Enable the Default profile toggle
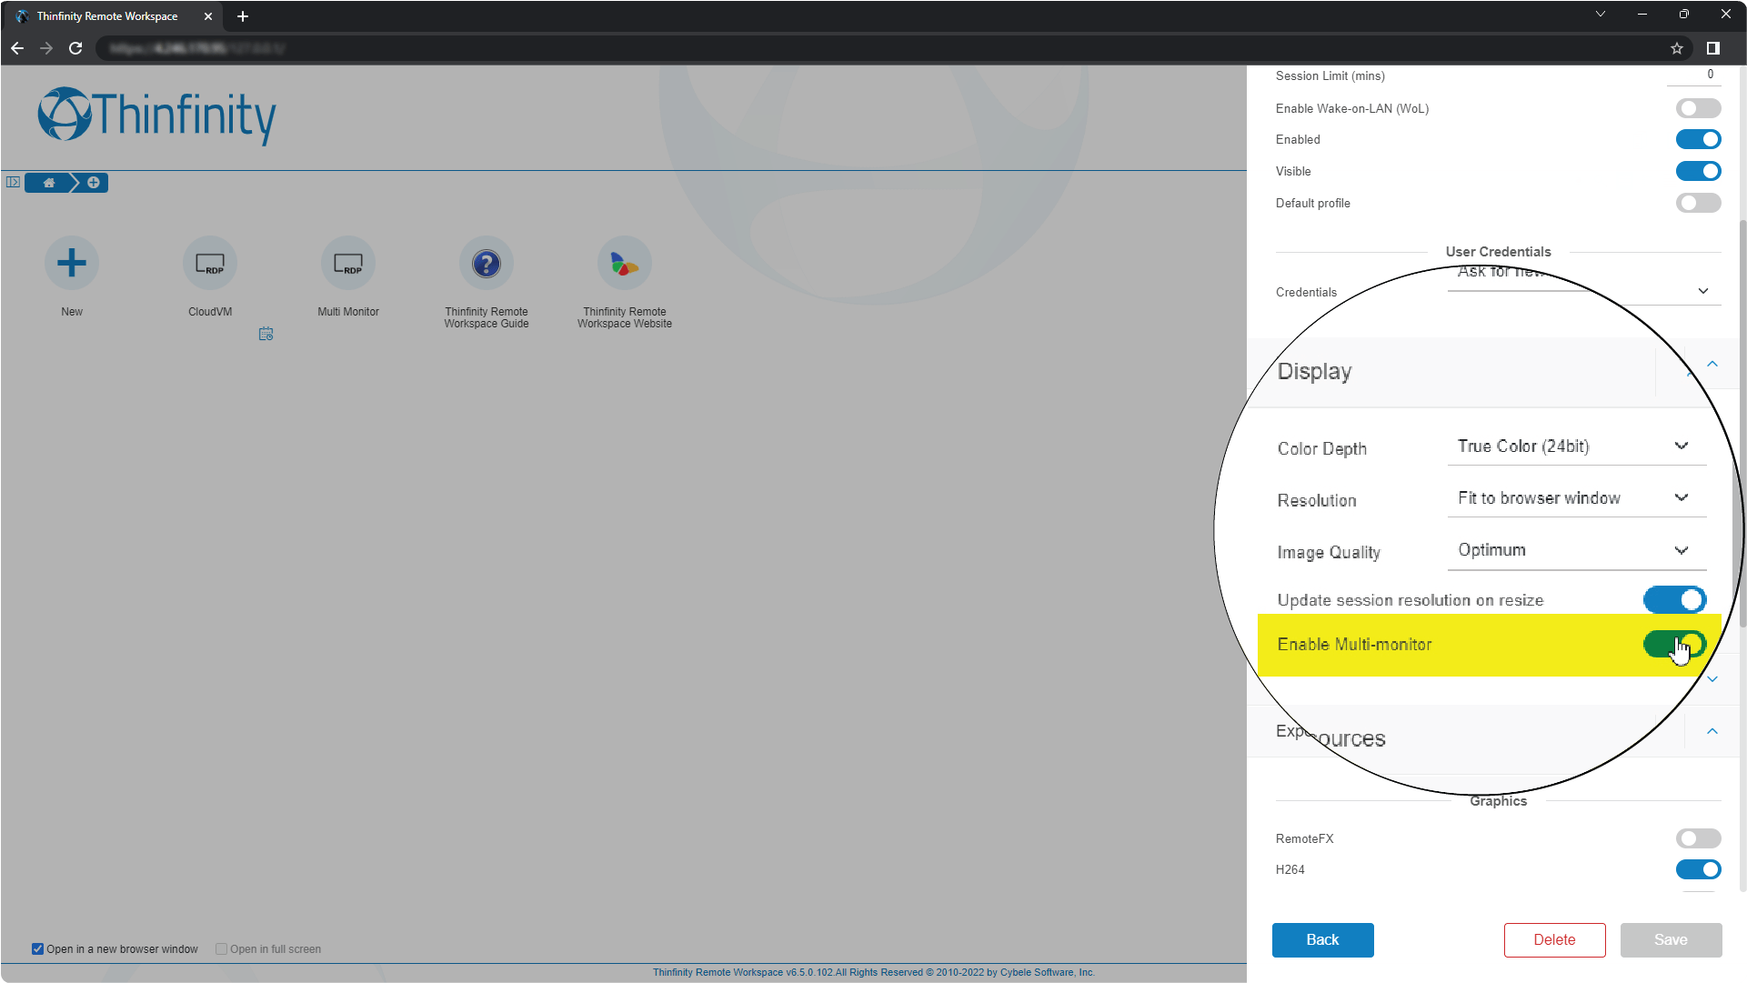 pos(1699,203)
